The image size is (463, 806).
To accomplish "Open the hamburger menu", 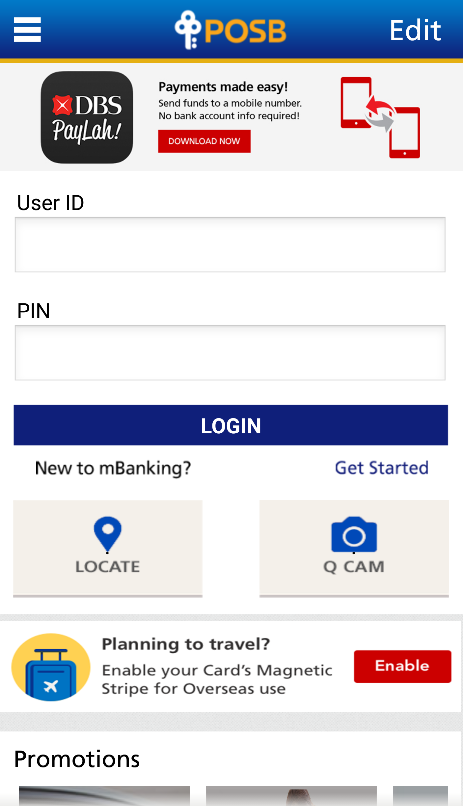I will tap(27, 30).
